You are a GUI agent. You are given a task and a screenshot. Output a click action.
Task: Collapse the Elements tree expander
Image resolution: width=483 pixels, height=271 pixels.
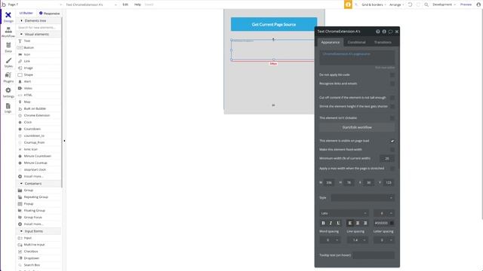click(x=21, y=20)
